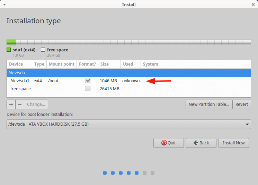Image resolution: width=258 pixels, height=185 pixels.
Task: Click Install Now
Action: [234, 143]
